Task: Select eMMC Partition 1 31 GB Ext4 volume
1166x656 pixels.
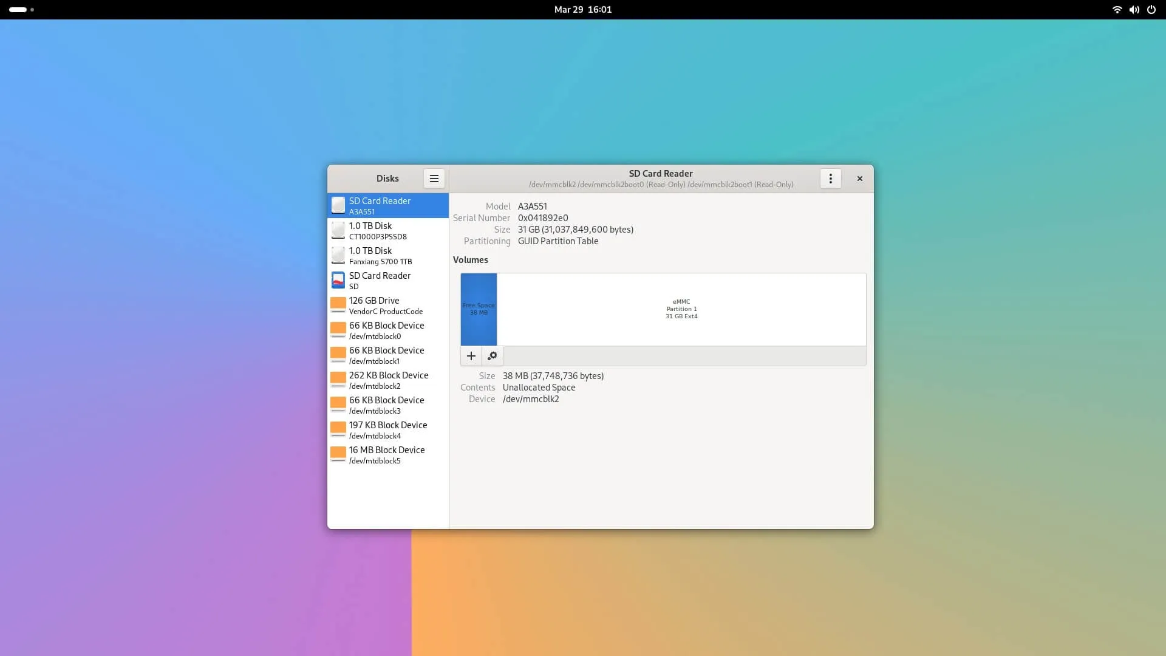Action: (x=681, y=309)
